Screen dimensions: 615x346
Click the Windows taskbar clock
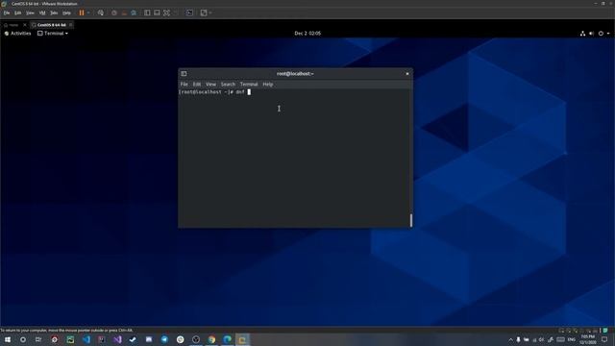click(x=587, y=339)
